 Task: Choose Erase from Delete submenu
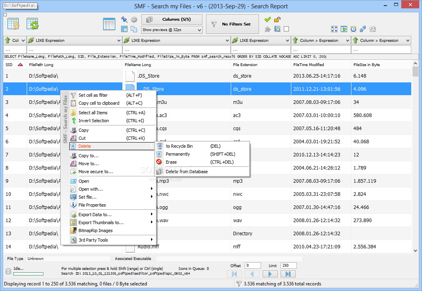click(x=202, y=162)
